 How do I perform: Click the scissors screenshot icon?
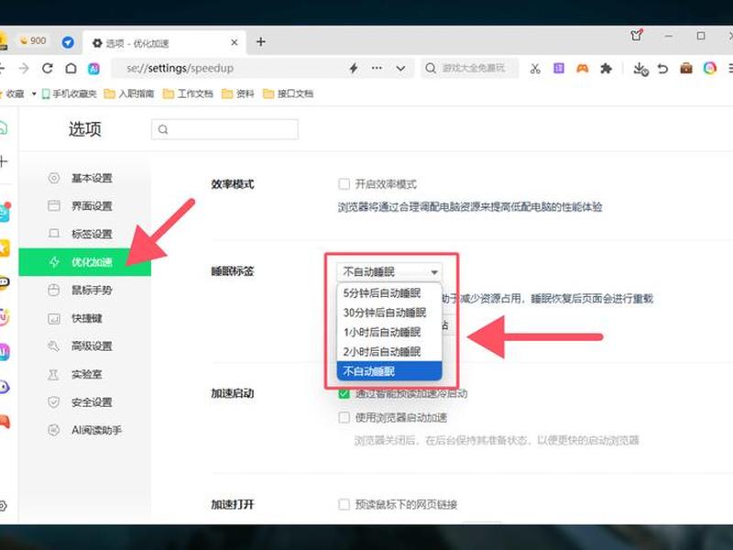(535, 69)
